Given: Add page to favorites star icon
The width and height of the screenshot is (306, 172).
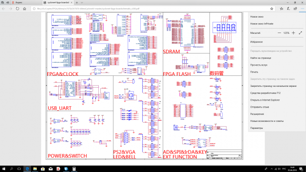Looking at the screenshot, I should click(x=271, y=9).
